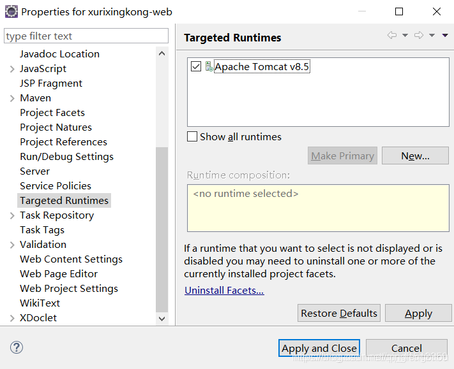Select Project References item
The height and width of the screenshot is (369, 454).
click(63, 142)
